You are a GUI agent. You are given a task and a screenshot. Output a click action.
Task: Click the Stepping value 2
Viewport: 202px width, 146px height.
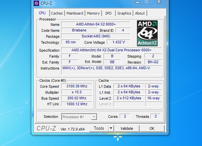pos(153,56)
